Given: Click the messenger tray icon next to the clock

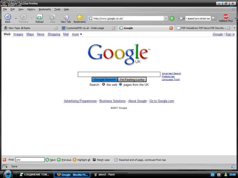Looking at the screenshot, I should (x=226, y=174).
